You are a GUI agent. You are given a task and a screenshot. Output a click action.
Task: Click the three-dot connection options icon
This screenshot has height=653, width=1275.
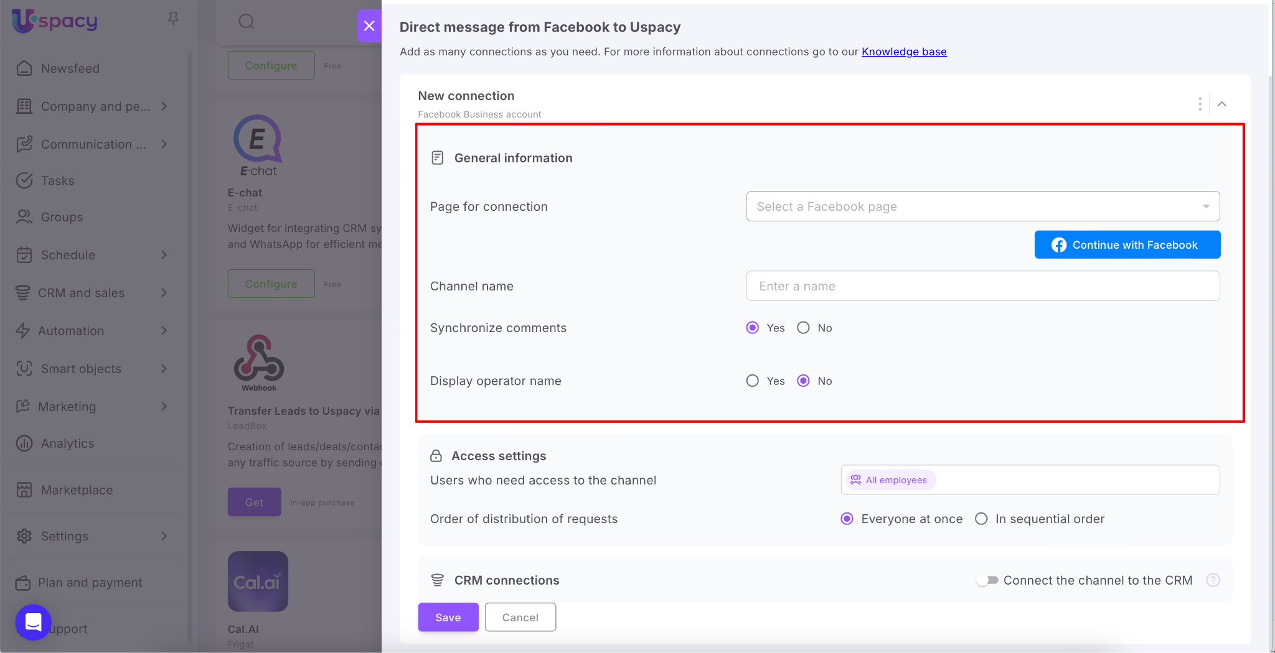(x=1200, y=104)
